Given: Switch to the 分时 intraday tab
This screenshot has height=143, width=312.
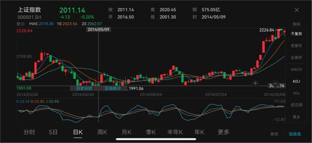Looking at the screenshot, I should 29,132.
